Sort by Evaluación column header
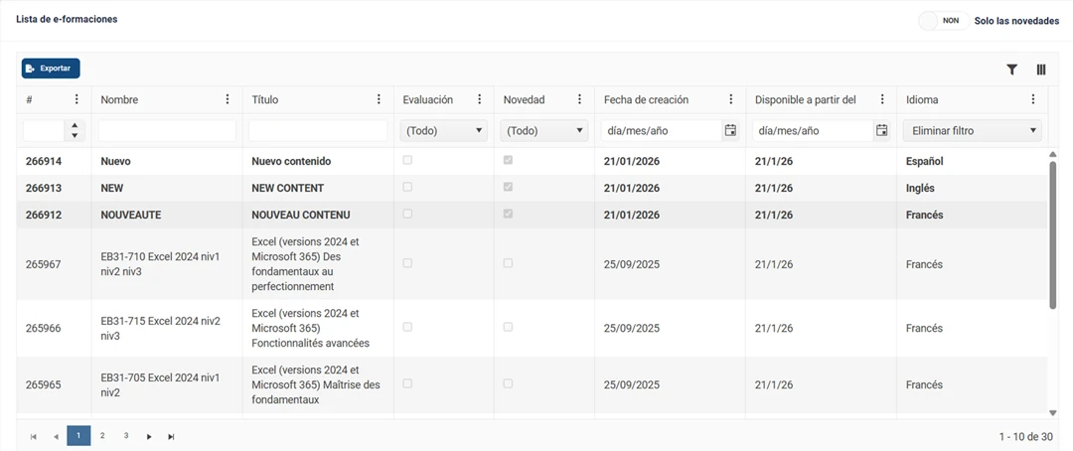Viewport: 1073px width, 451px height. click(x=427, y=100)
